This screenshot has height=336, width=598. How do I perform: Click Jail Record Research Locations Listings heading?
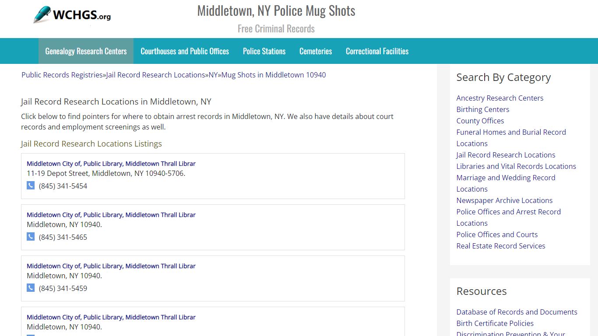coord(91,143)
